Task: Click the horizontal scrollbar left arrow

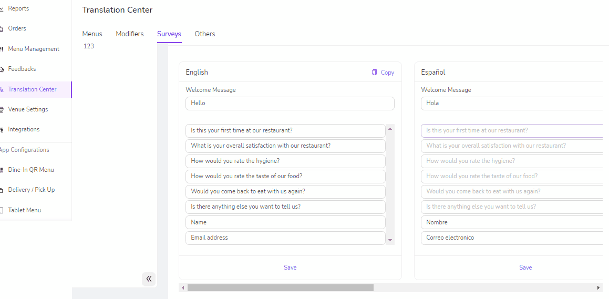Action: (x=182, y=288)
